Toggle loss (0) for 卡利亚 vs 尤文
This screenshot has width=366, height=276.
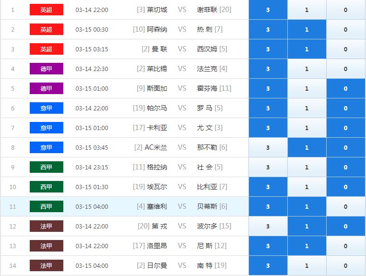(345, 128)
